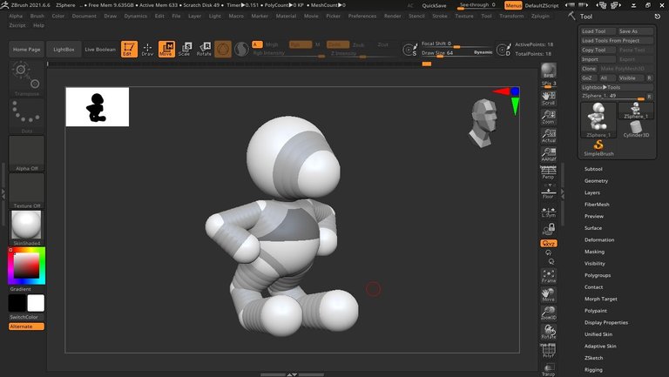Select the Move transform icon

(x=166, y=49)
